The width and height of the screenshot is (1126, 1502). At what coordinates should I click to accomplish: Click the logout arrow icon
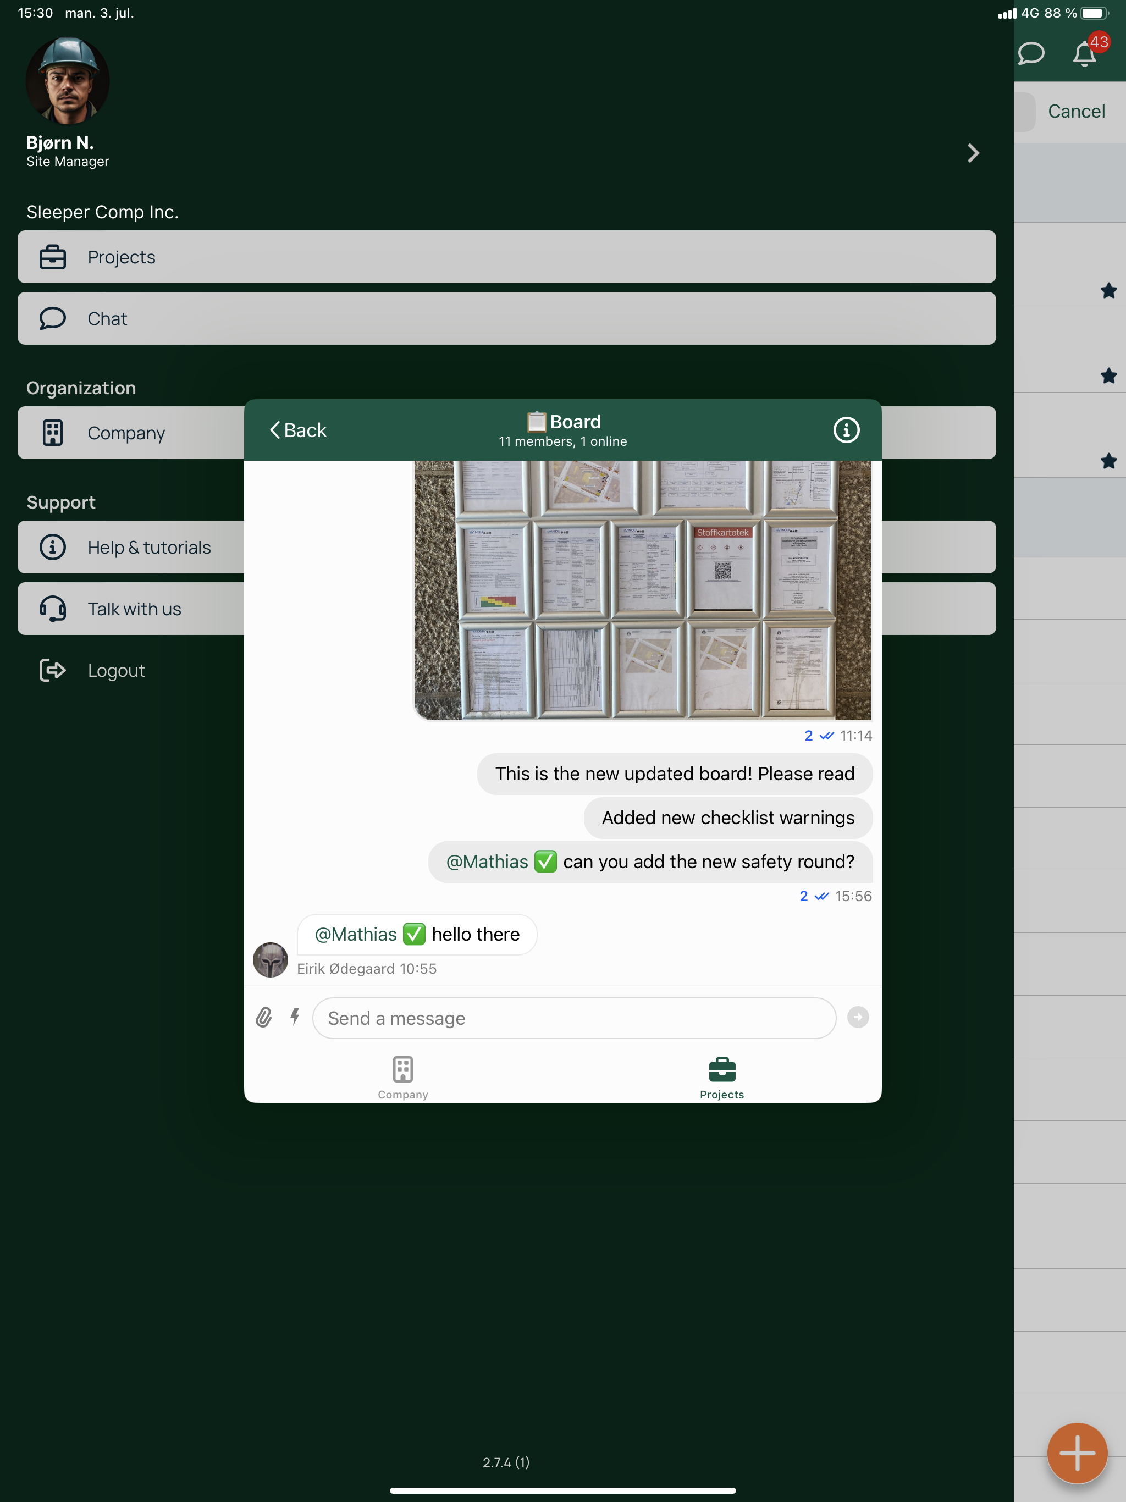point(52,670)
